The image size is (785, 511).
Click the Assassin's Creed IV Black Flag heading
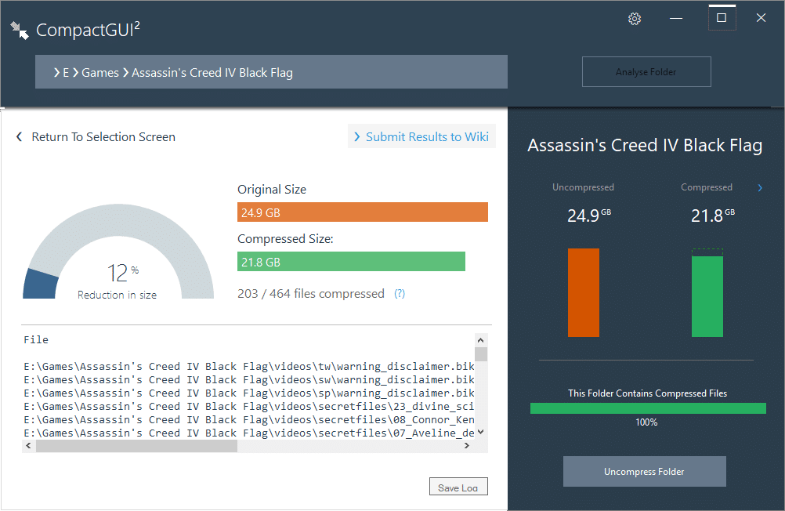click(x=645, y=145)
